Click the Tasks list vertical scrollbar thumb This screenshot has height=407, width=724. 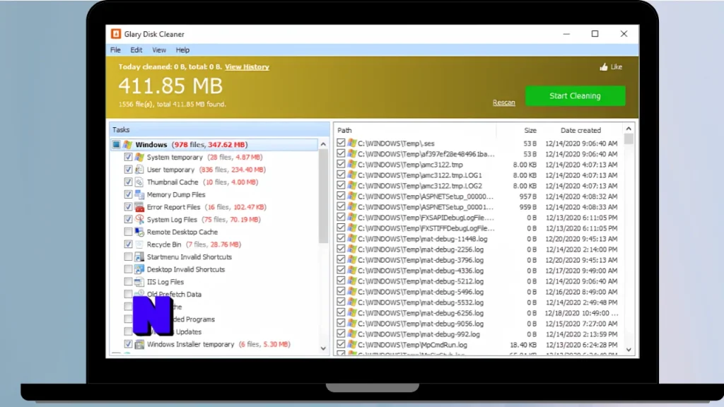coord(323,196)
